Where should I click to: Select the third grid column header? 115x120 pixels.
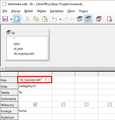(87, 74)
